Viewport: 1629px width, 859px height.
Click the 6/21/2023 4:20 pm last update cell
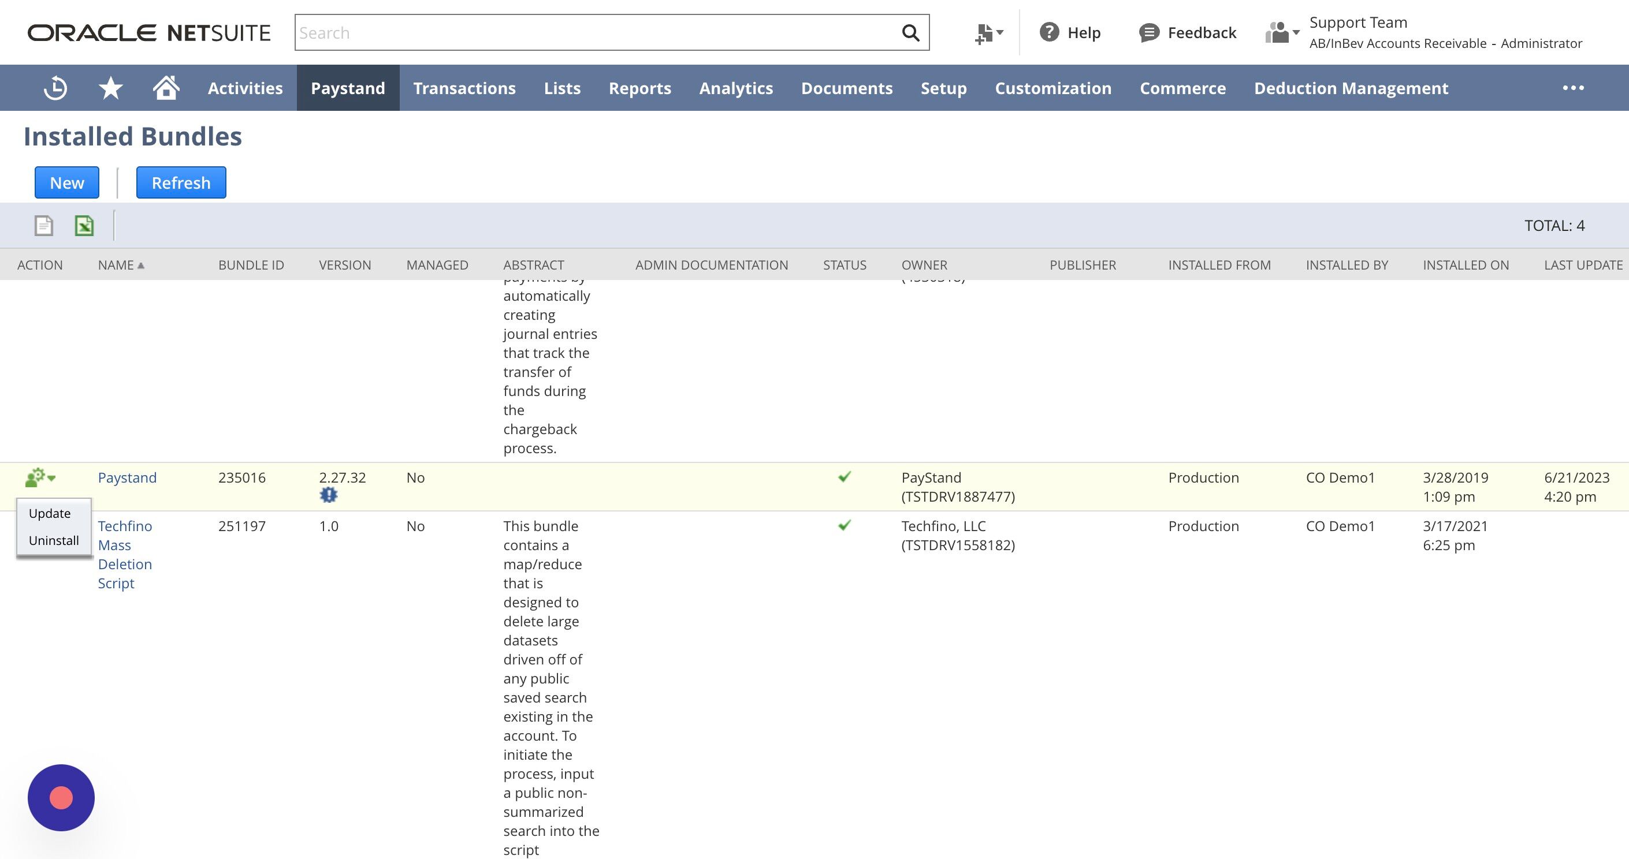1576,487
